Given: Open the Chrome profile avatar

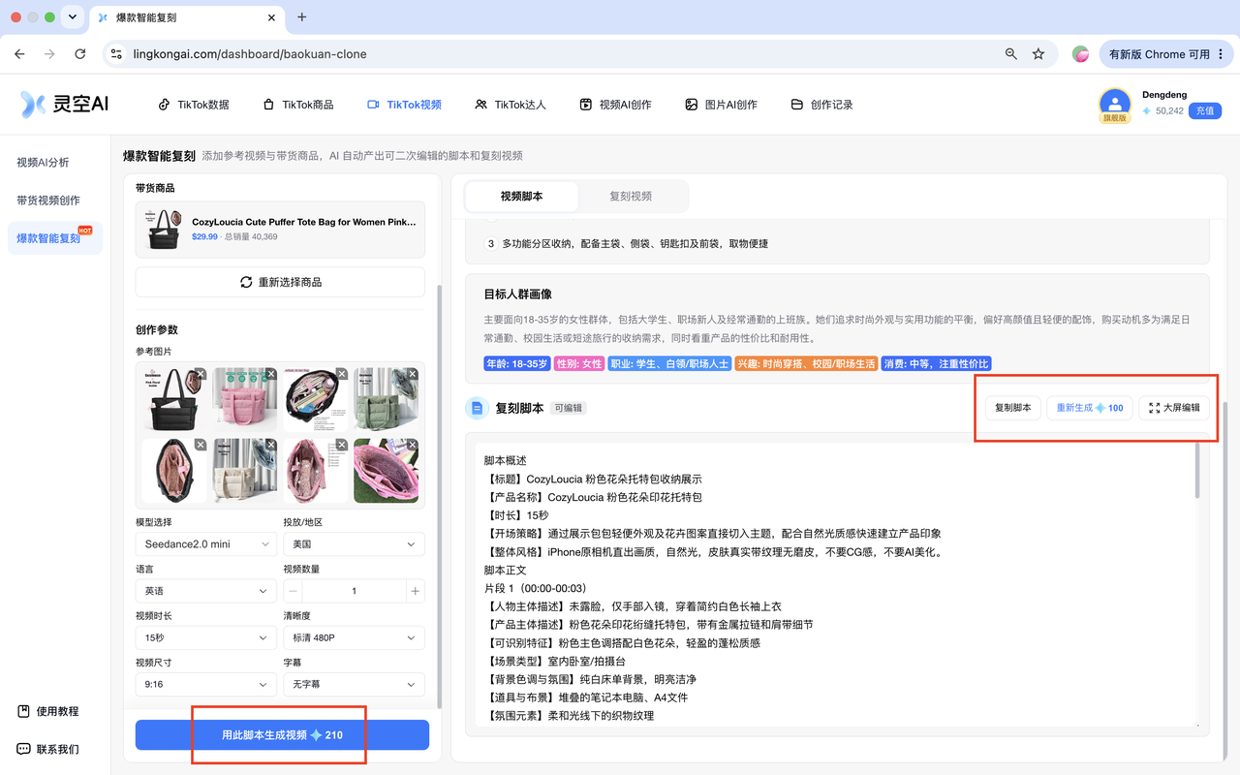Looking at the screenshot, I should (1080, 54).
